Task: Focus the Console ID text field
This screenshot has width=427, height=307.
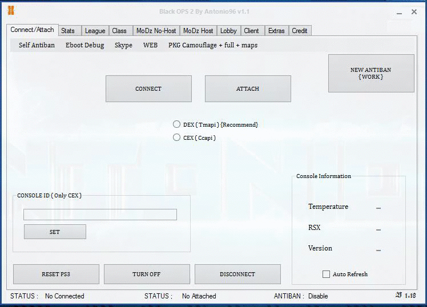Action: (x=100, y=215)
